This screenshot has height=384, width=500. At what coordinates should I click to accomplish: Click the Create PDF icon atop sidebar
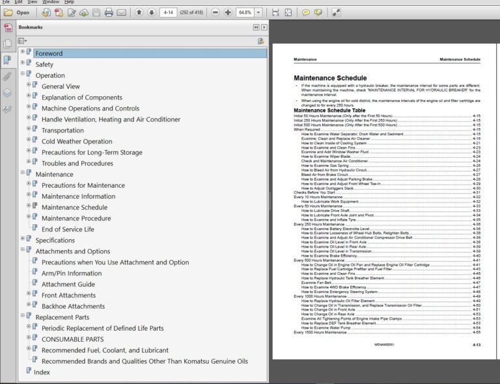[8, 28]
